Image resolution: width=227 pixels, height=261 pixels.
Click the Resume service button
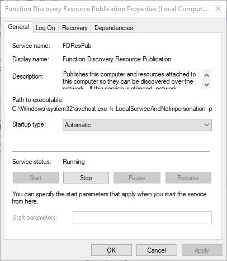[x=188, y=178]
